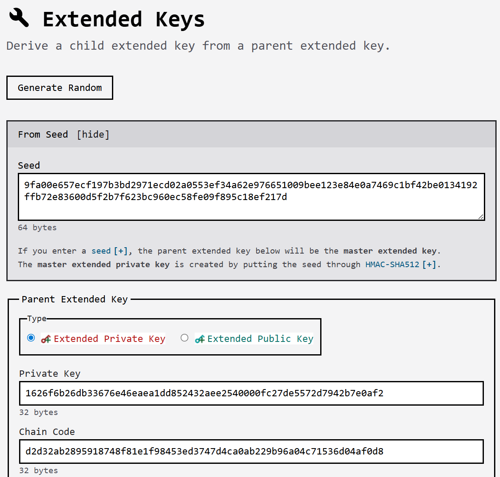The image size is (500, 477).
Task: Grab the seed textarea resize handle
Action: [x=480, y=217]
